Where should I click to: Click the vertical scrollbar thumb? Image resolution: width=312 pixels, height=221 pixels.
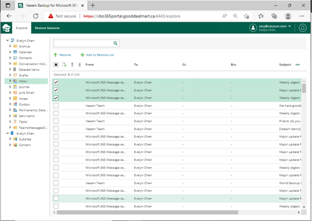coord(304,88)
